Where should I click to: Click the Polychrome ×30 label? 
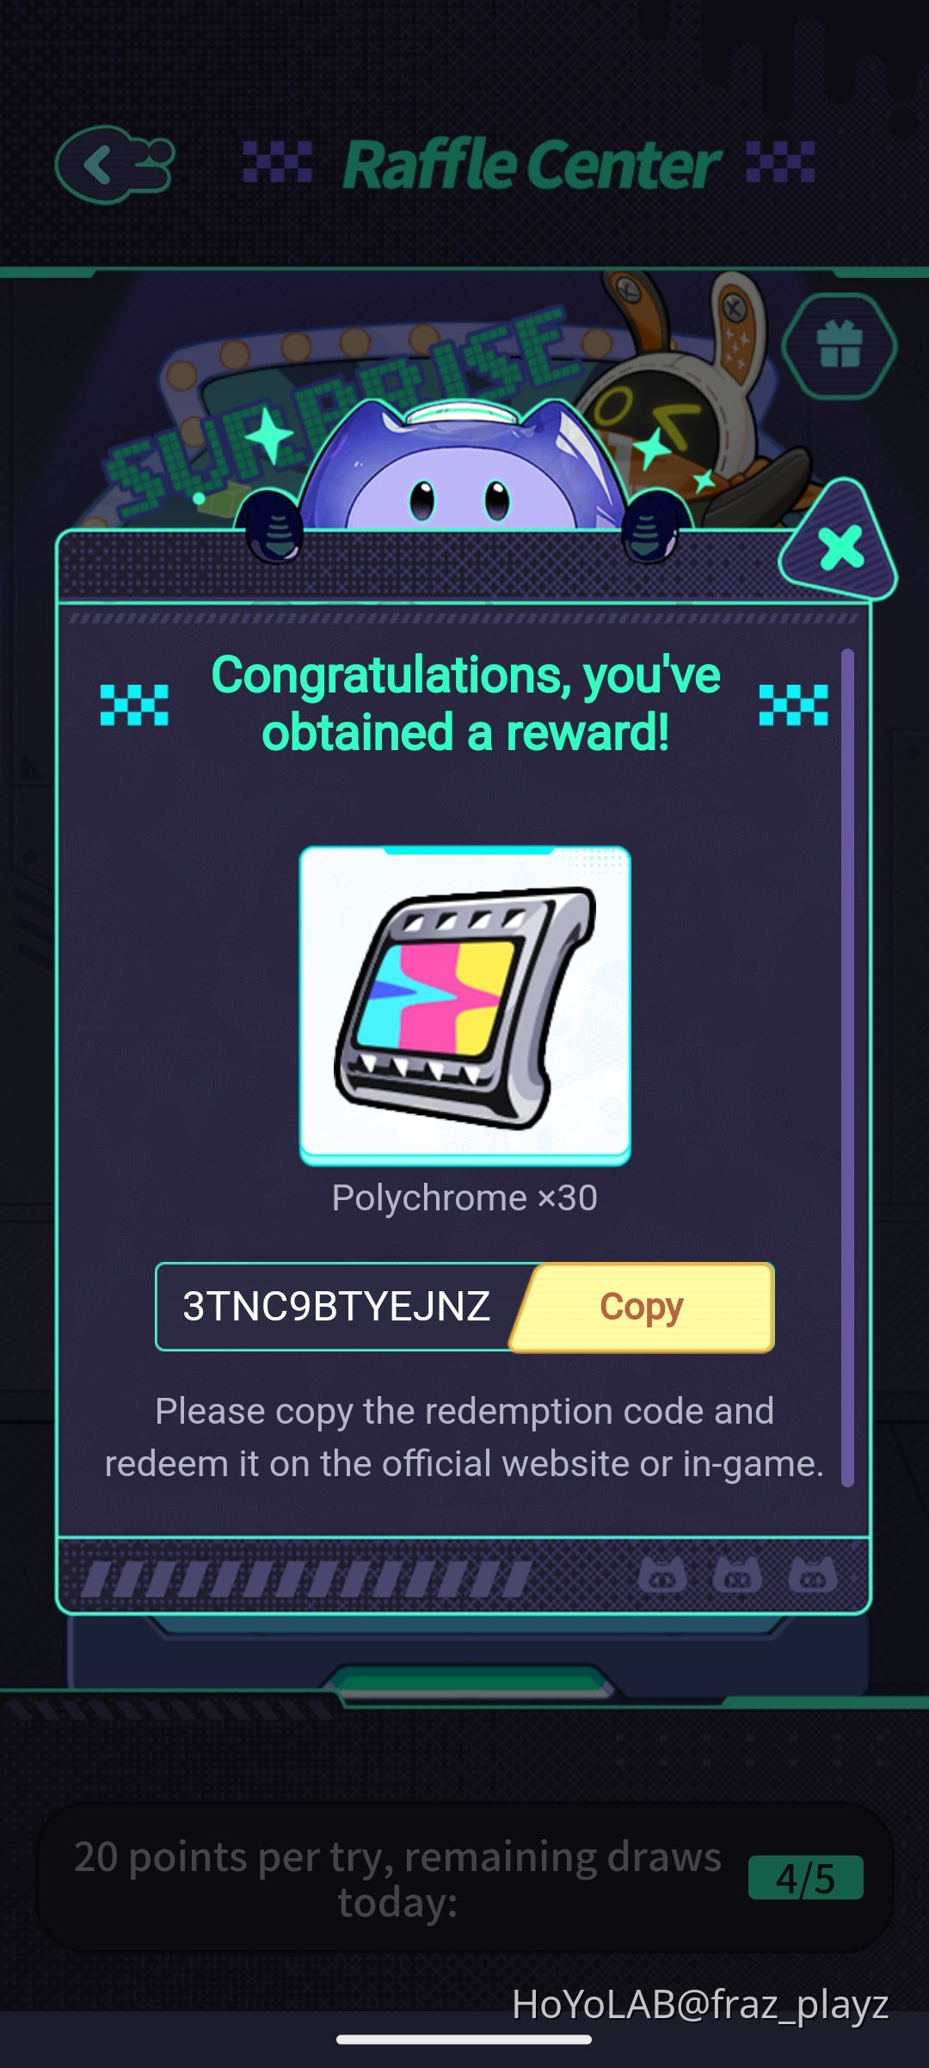coord(464,1197)
